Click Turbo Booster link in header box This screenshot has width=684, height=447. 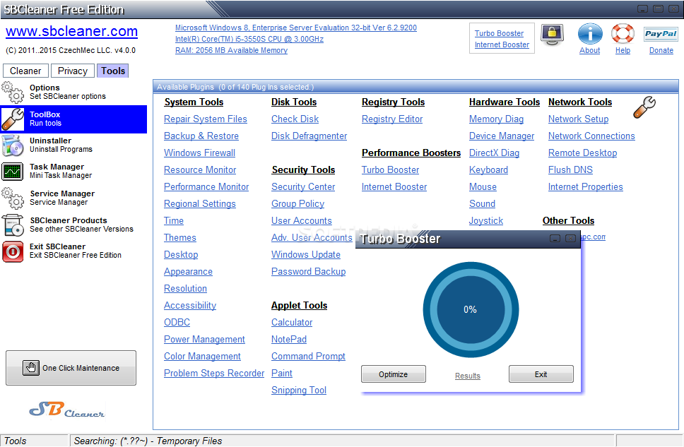tap(499, 33)
